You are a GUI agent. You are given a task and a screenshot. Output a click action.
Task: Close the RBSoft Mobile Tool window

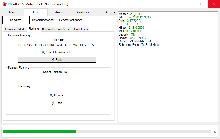tap(214, 4)
